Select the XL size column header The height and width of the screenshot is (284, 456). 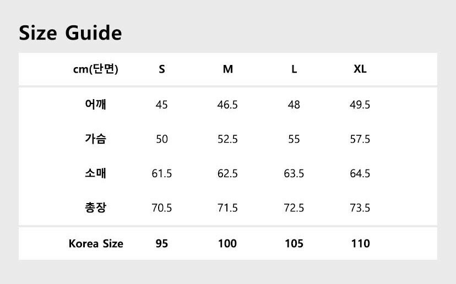point(360,69)
